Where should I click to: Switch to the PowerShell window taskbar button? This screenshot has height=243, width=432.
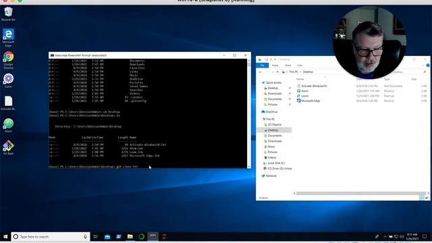[x=153, y=237]
